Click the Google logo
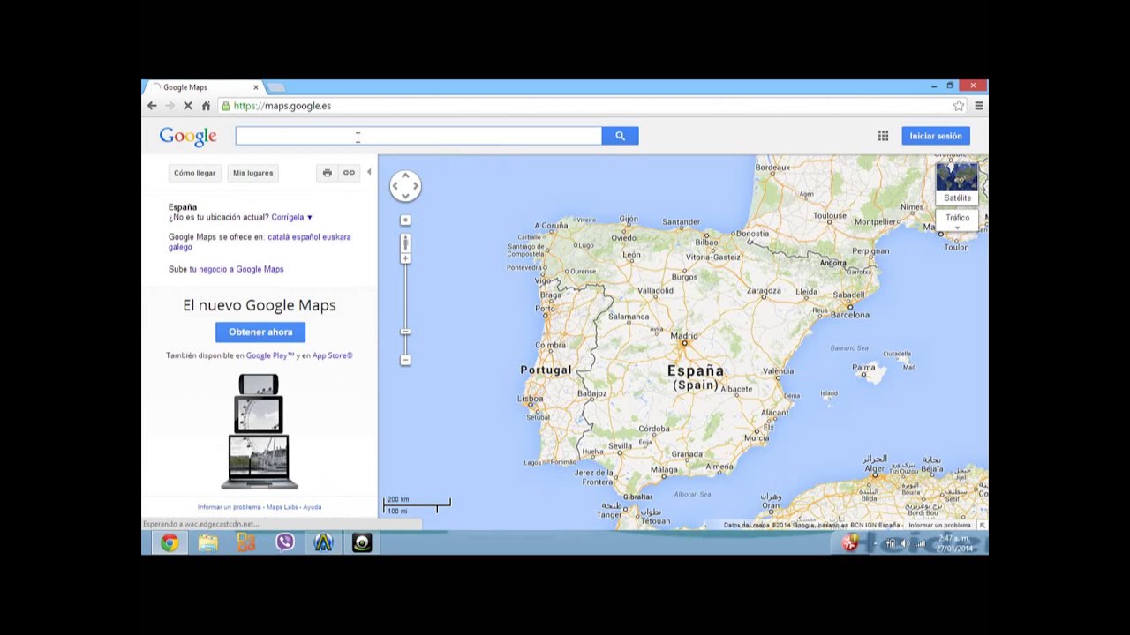 pyautogui.click(x=188, y=137)
